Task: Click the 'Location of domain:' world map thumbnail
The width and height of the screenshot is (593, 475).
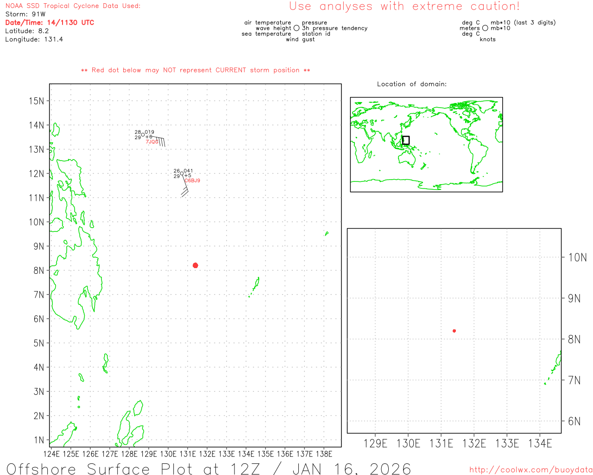Action: [x=426, y=144]
